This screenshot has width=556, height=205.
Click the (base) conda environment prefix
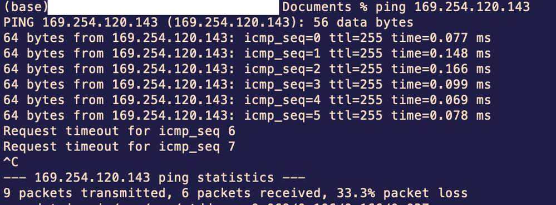coord(25,7)
